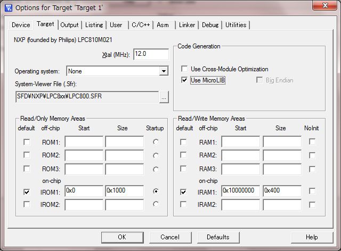Screen dimensions: 341x251
Task: Toggle the IROM1 default checkbox
Action: click(x=27, y=191)
